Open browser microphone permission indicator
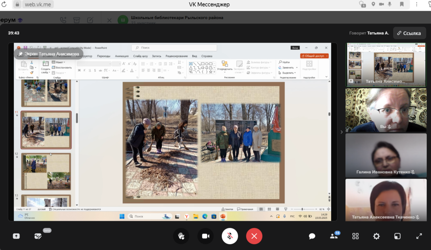Screen dimensions: 431x250 (x=390, y=4)
